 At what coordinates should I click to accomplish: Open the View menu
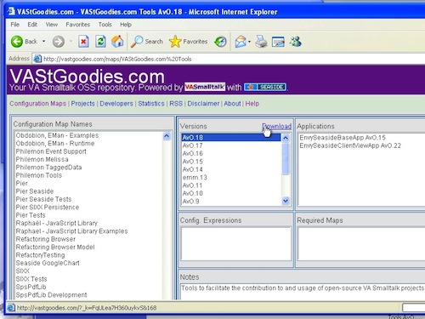click(52, 25)
